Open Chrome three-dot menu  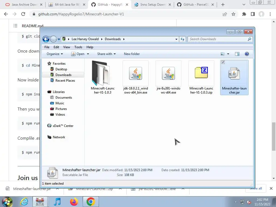[270, 14]
